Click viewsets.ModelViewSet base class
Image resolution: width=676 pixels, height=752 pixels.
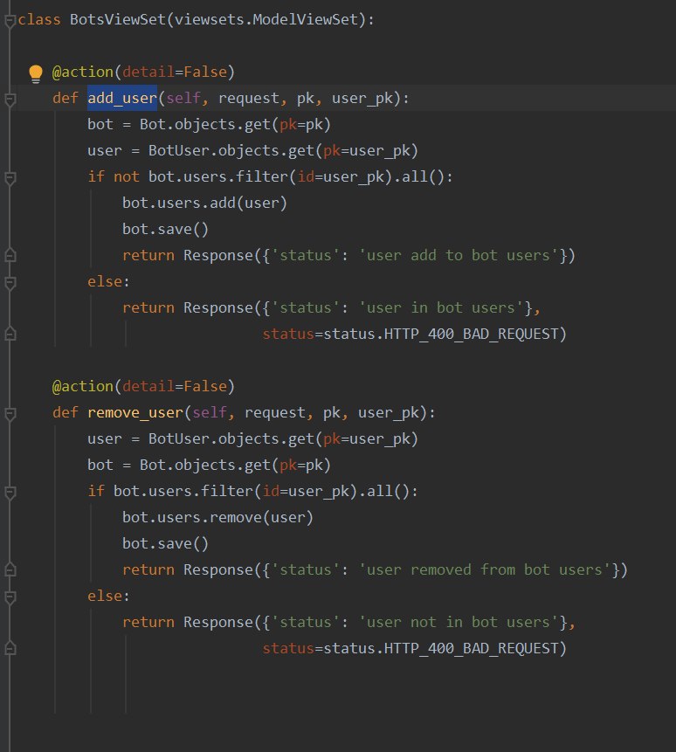(266, 20)
